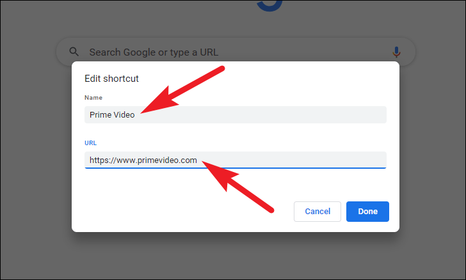Place cursor on the Prime Video text
The image size is (466, 280).
(112, 115)
